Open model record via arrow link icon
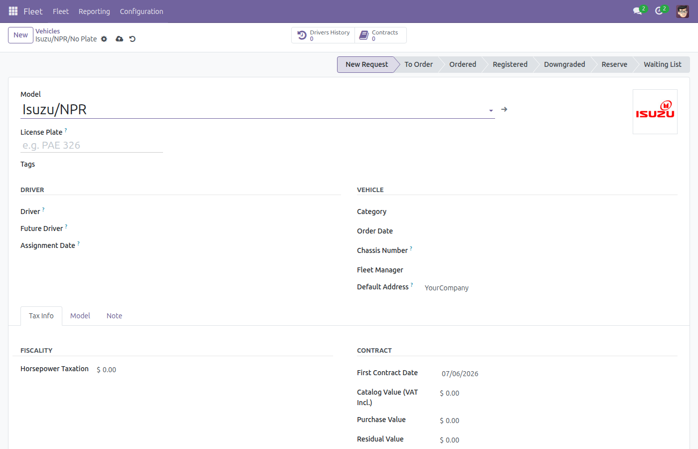The height and width of the screenshot is (449, 698). point(504,109)
